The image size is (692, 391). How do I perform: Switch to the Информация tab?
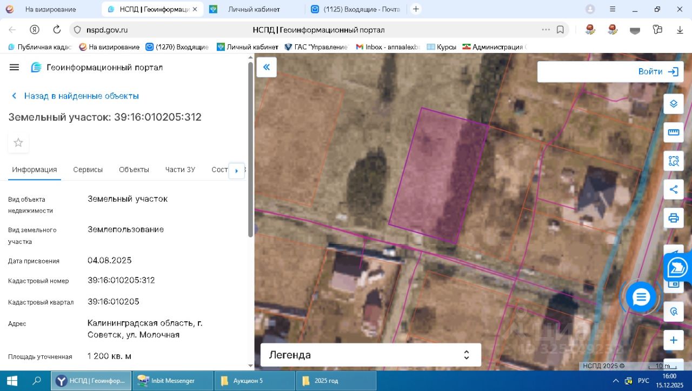click(x=35, y=170)
